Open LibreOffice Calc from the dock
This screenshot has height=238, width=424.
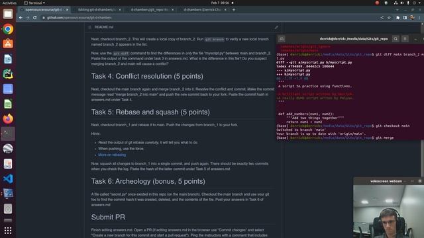8,104
